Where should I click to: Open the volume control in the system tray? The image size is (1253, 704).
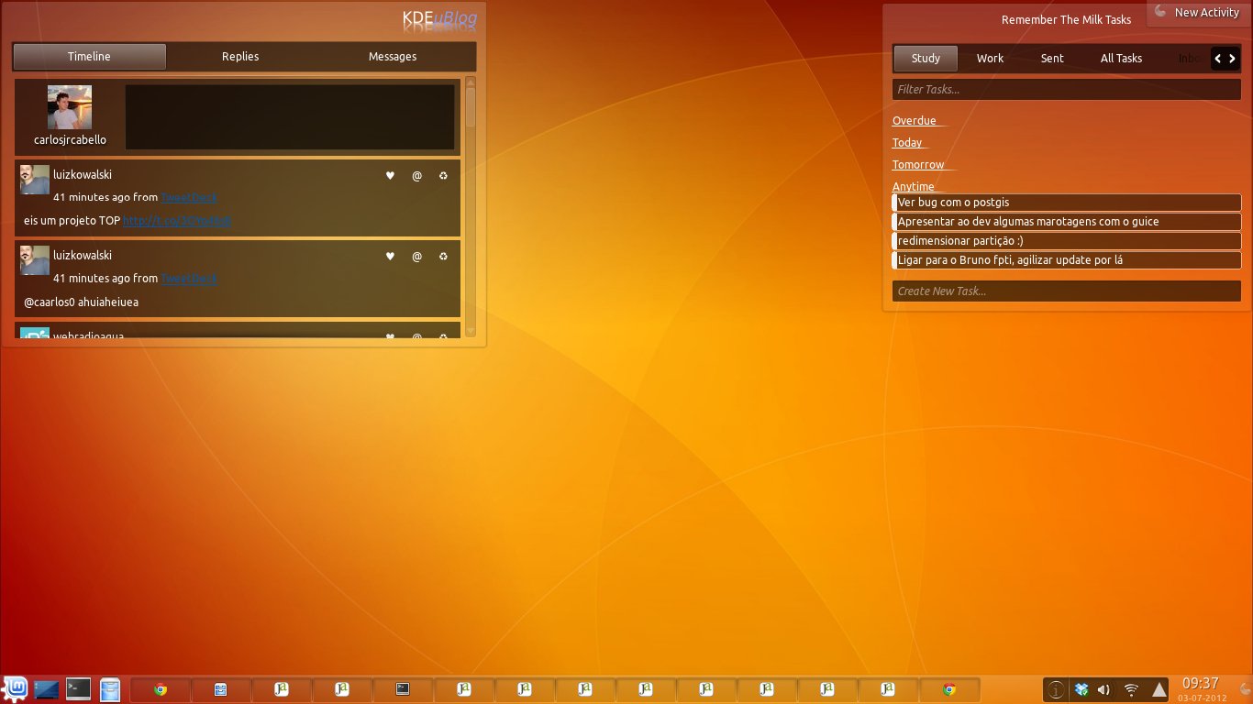point(1103,689)
